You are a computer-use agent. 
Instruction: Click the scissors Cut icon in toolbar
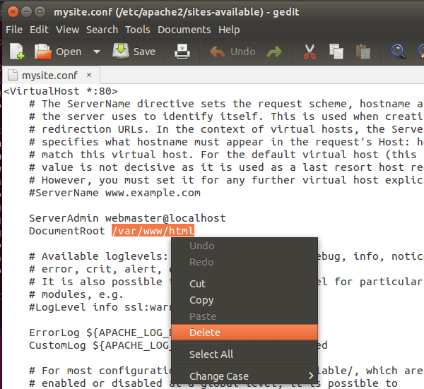pyautogui.click(x=310, y=52)
